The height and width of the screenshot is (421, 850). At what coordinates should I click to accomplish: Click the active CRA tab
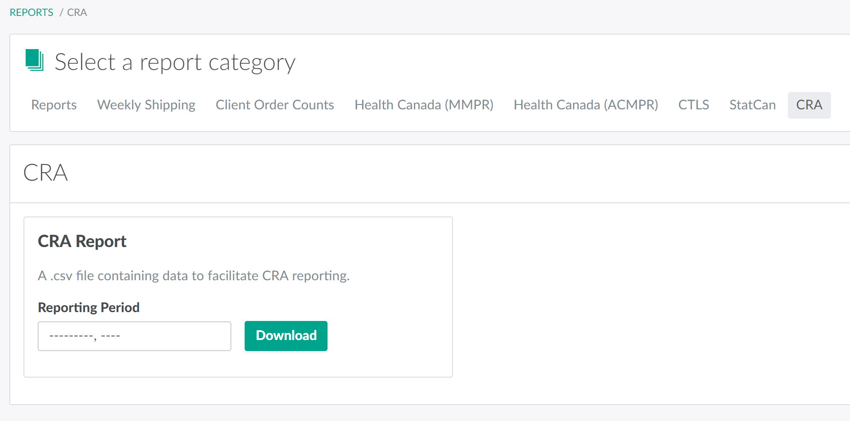pyautogui.click(x=809, y=105)
